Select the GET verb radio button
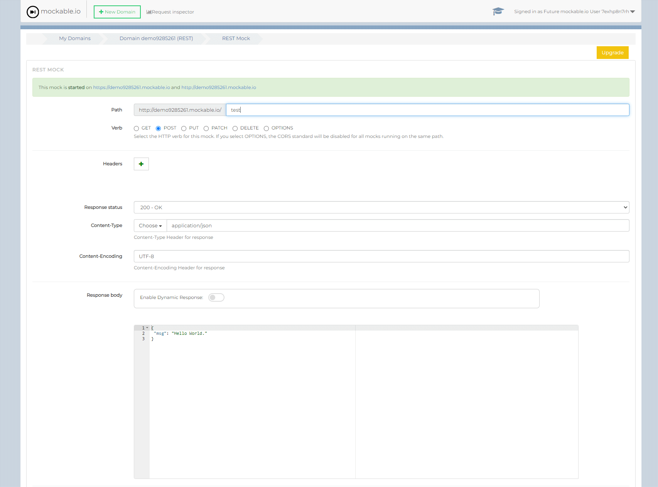This screenshot has height=487, width=658. (x=137, y=128)
